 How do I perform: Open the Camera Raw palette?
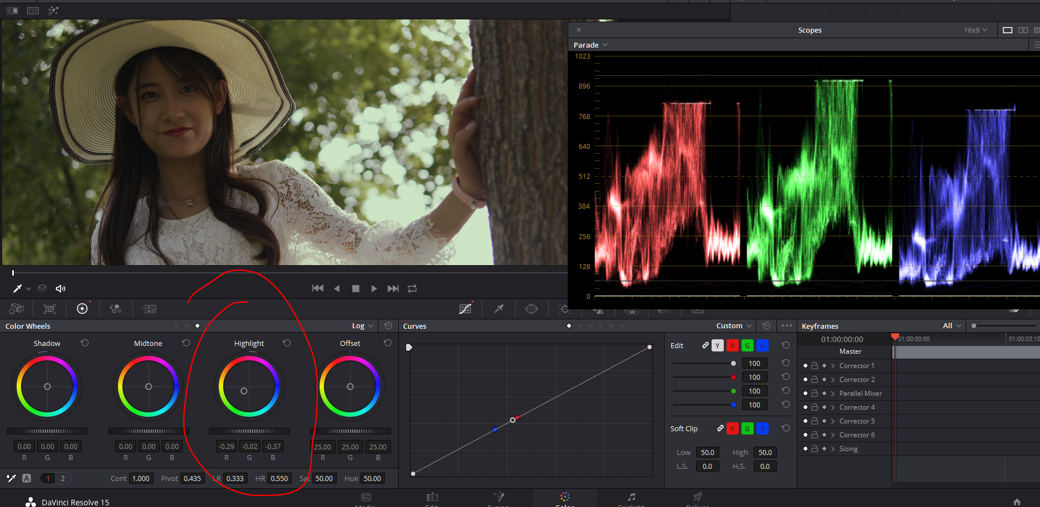(17, 309)
